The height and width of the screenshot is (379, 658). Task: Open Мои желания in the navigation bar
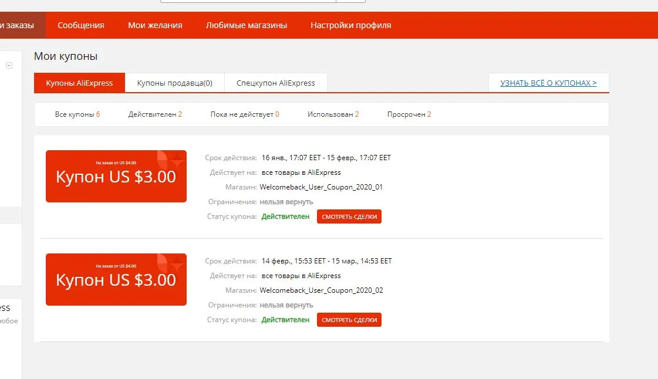pos(155,25)
